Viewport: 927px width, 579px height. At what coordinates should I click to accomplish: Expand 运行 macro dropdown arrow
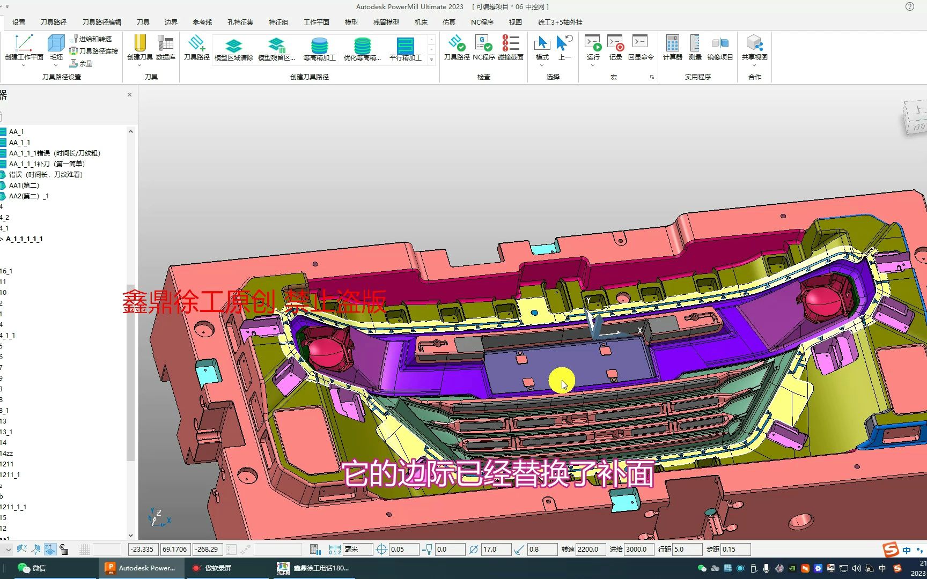[x=593, y=65]
